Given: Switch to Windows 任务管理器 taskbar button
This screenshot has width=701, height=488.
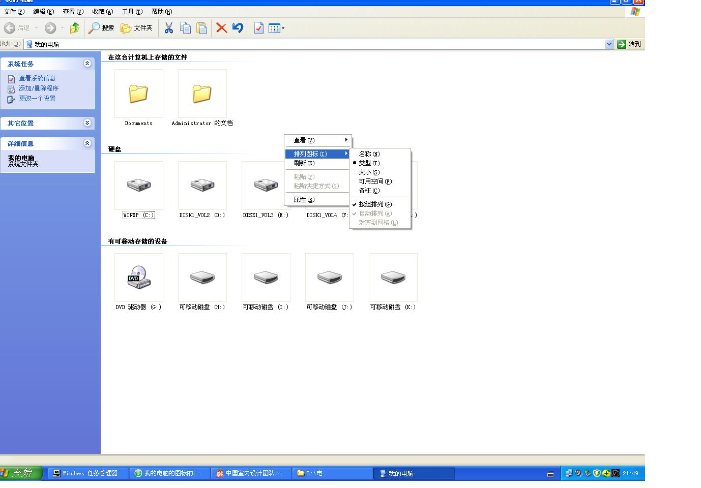Looking at the screenshot, I should coord(89,473).
